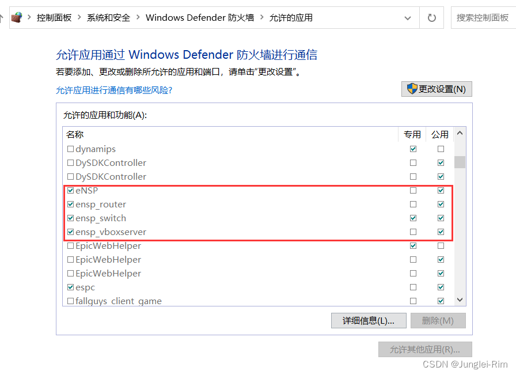Select the dynamips list row text
516x375 pixels.
point(96,149)
